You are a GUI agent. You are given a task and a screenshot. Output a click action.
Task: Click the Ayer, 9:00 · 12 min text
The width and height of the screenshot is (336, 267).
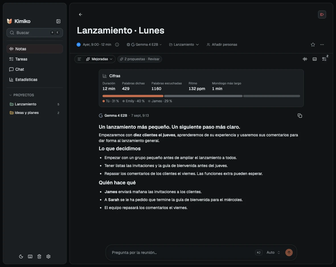[x=97, y=45]
